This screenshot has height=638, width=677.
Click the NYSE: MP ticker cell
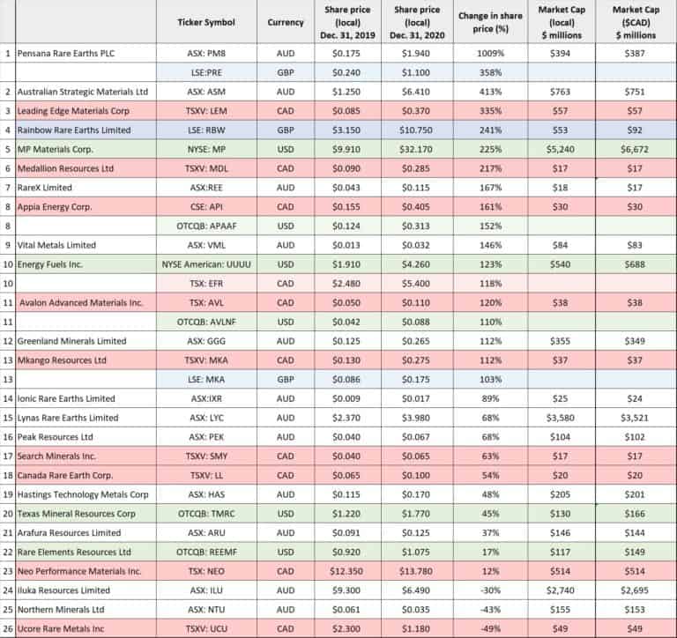click(x=206, y=149)
